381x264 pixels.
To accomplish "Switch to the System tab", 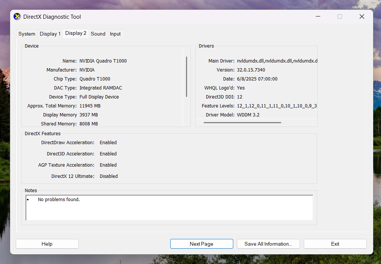I will coord(27,34).
